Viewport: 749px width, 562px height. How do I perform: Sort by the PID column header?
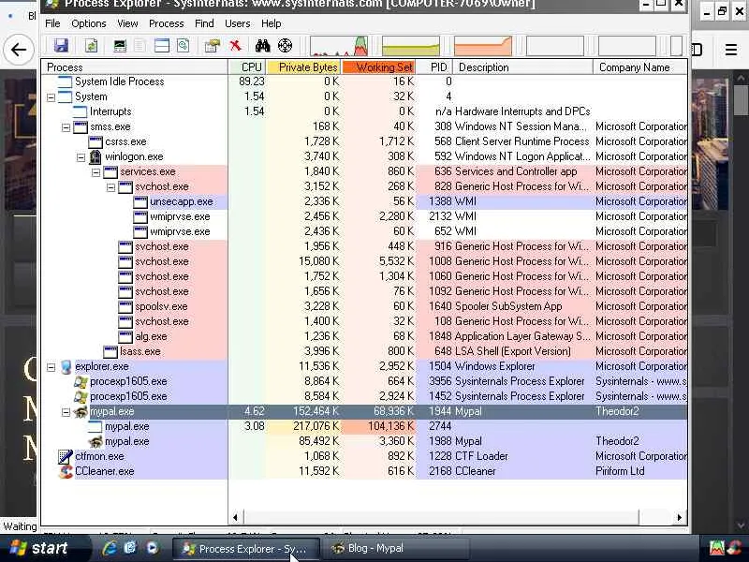click(434, 67)
